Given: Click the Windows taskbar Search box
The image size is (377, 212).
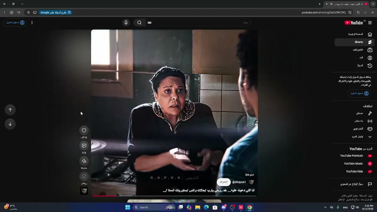Looking at the screenshot, I should 153,207.
